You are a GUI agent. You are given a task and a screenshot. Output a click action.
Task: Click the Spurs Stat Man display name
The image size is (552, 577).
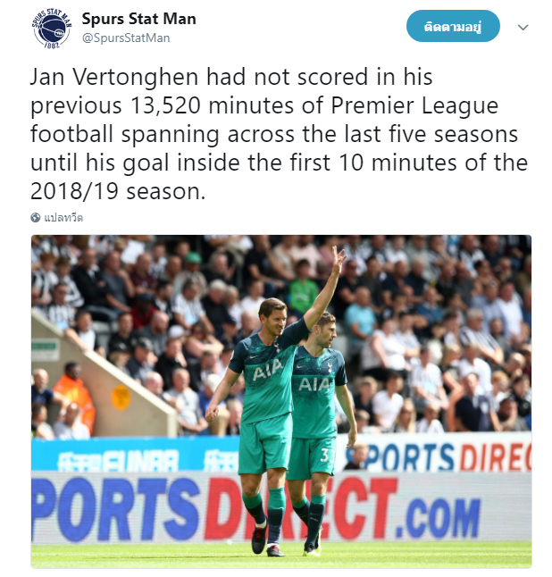pos(138,19)
